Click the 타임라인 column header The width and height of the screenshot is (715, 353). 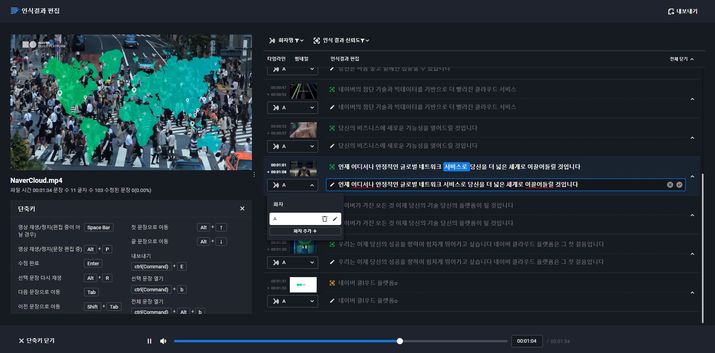point(276,59)
